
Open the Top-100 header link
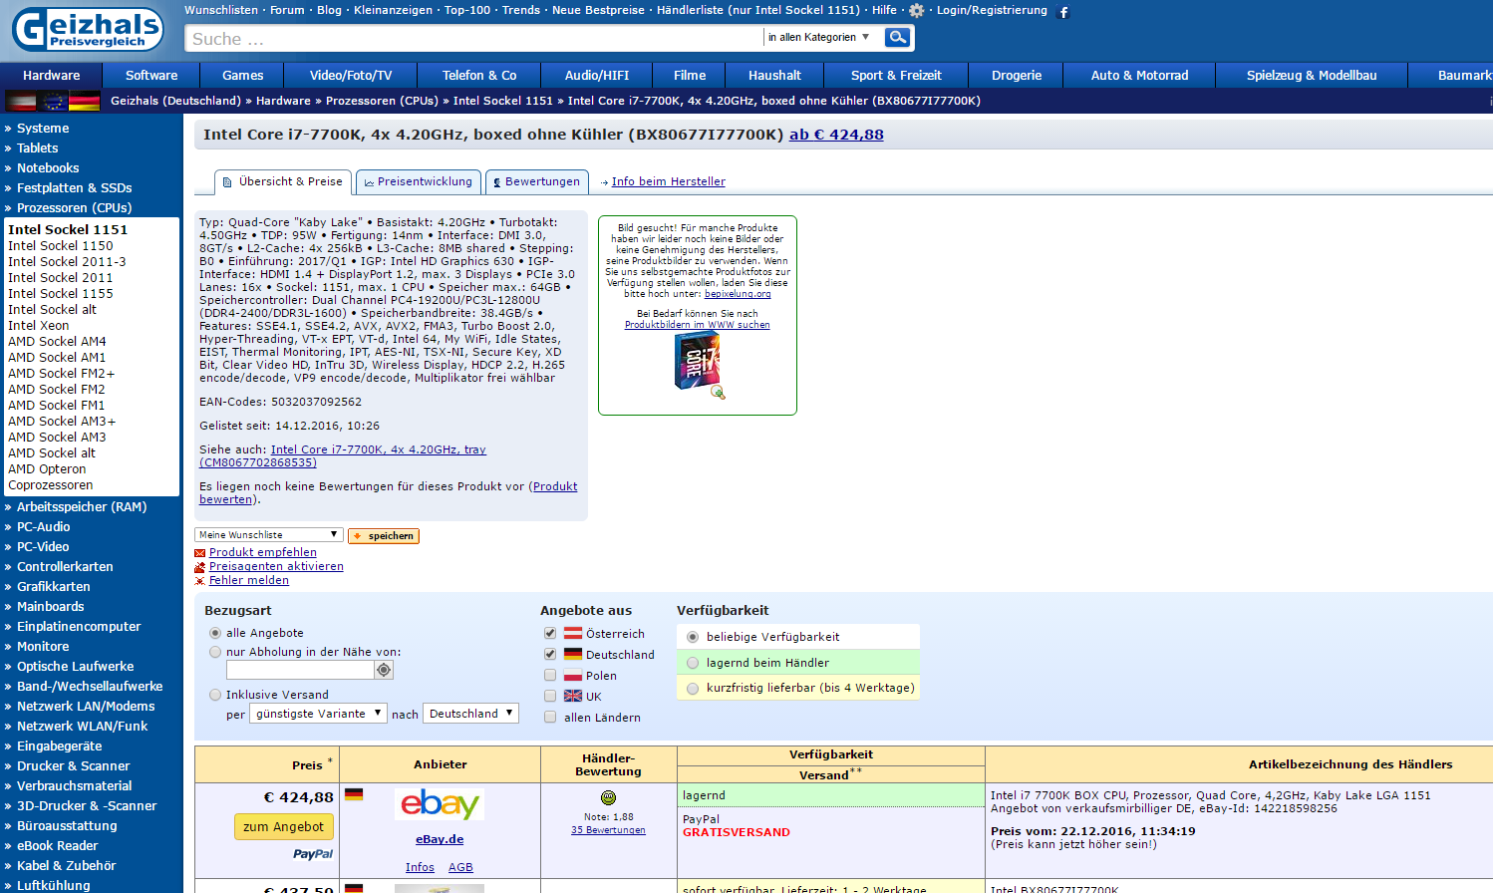coord(467,10)
